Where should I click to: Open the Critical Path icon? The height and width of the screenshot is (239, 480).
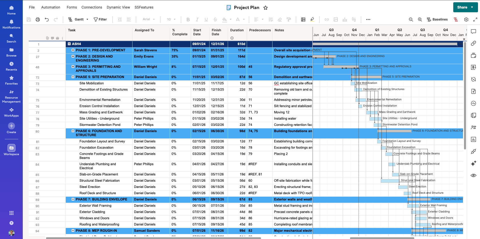click(x=456, y=20)
